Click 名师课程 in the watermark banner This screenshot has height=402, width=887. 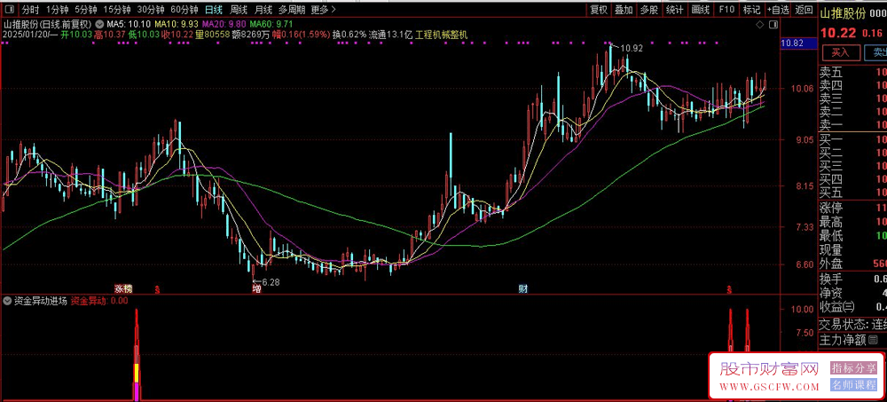point(853,385)
